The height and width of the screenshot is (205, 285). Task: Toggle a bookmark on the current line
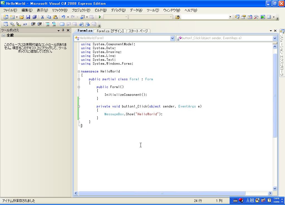[62, 24]
